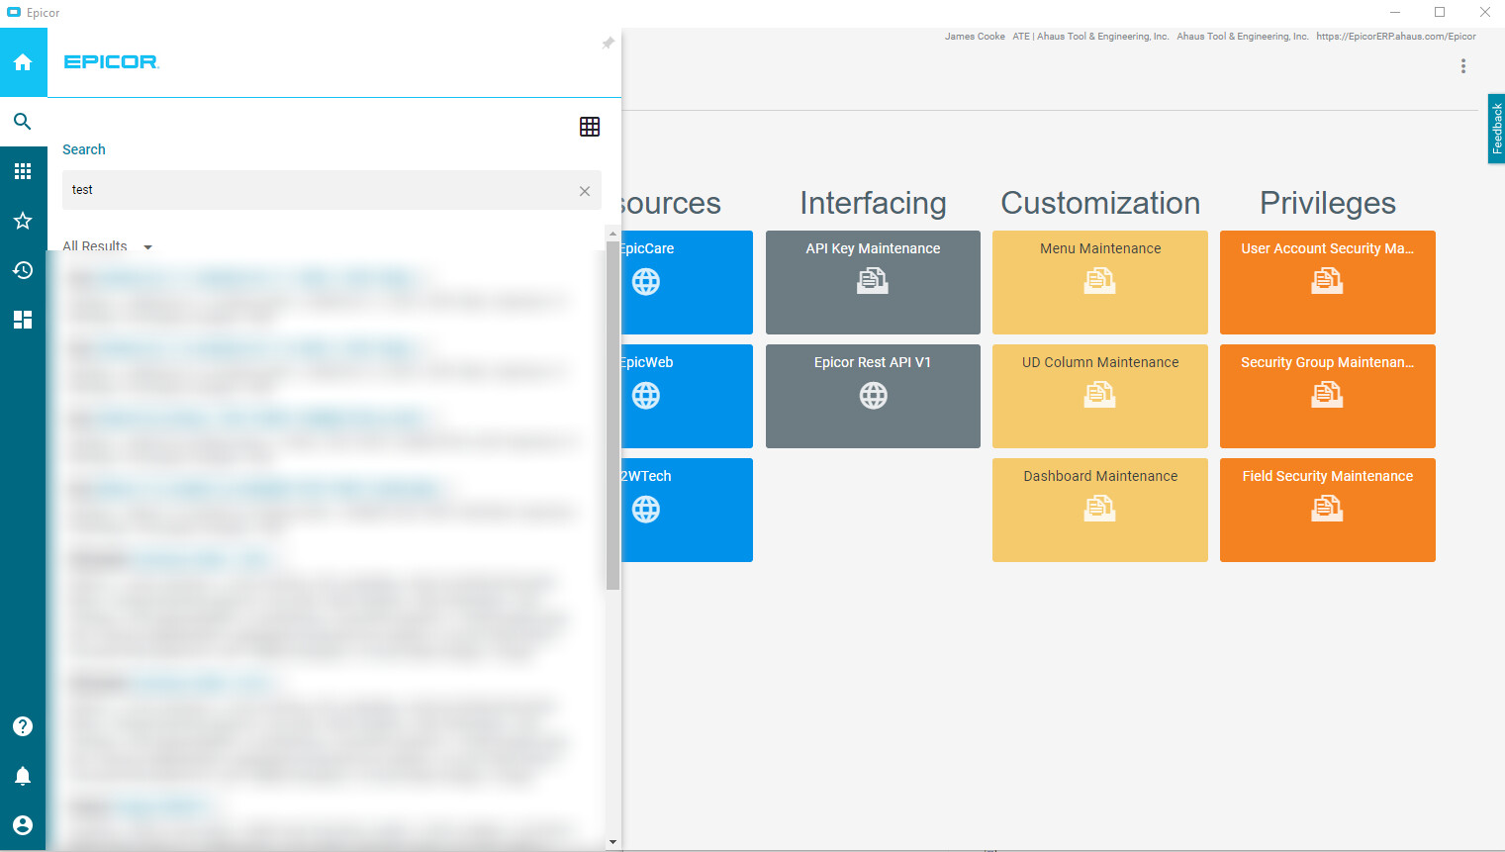The width and height of the screenshot is (1505, 852).
Task: Open notifications bell icon
Action: point(23,776)
